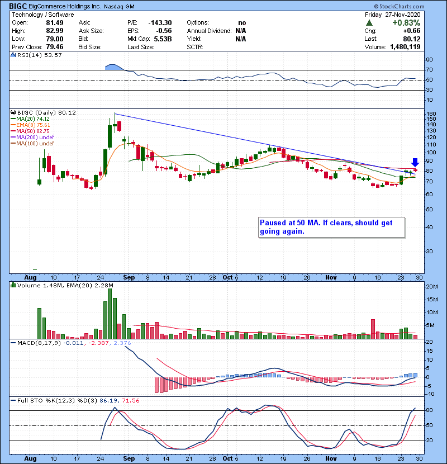The width and height of the screenshot is (447, 464).
Task: Click the P/E value -143.30
Action: (160, 23)
